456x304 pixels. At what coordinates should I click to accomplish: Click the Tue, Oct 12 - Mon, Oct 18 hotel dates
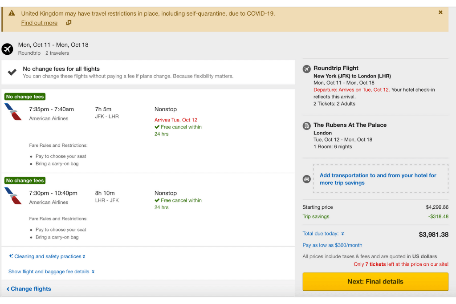343,139
